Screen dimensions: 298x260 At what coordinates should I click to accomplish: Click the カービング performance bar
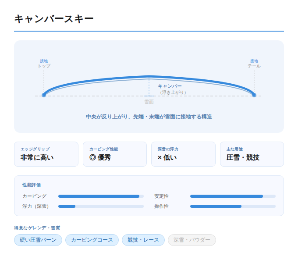pos(101,196)
